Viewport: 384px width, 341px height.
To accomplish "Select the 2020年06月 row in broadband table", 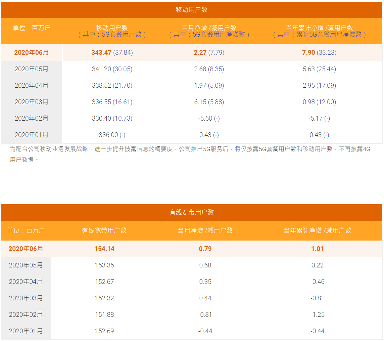I will [192, 249].
